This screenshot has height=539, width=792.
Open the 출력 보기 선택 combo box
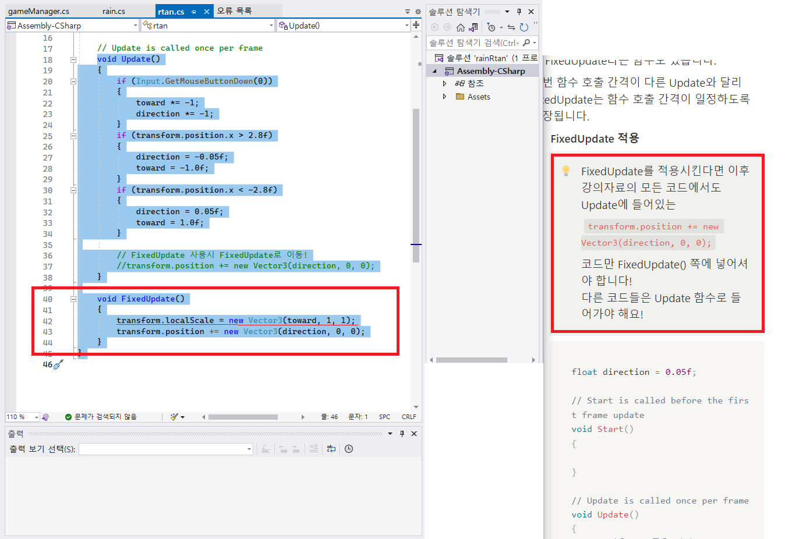click(x=166, y=449)
